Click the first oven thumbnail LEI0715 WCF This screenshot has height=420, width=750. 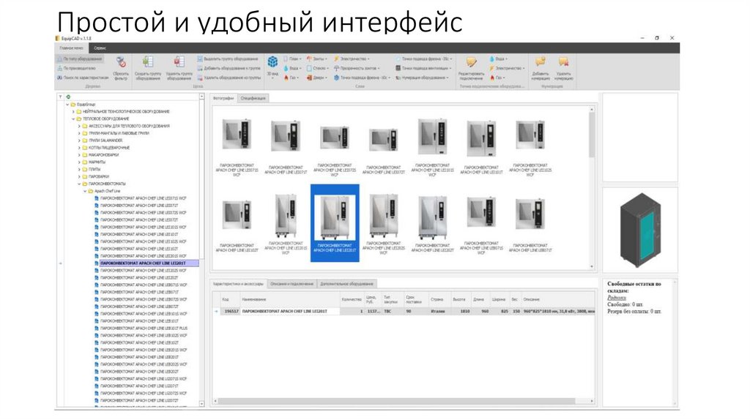tap(237, 134)
